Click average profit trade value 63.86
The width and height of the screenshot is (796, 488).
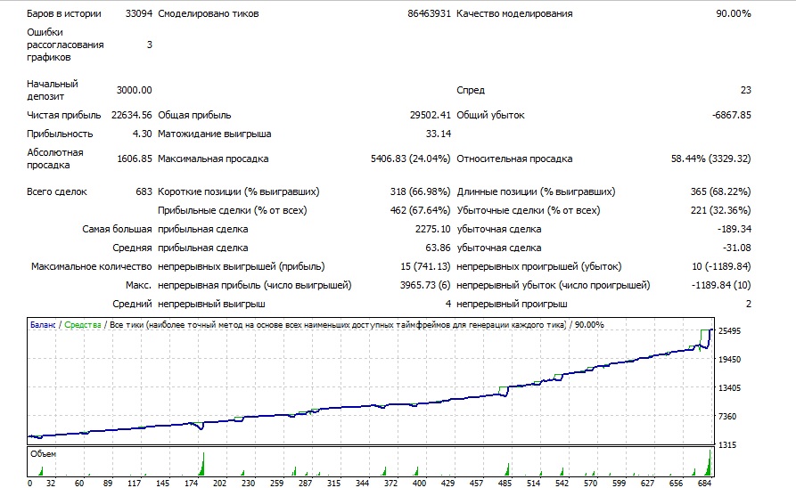coord(438,248)
